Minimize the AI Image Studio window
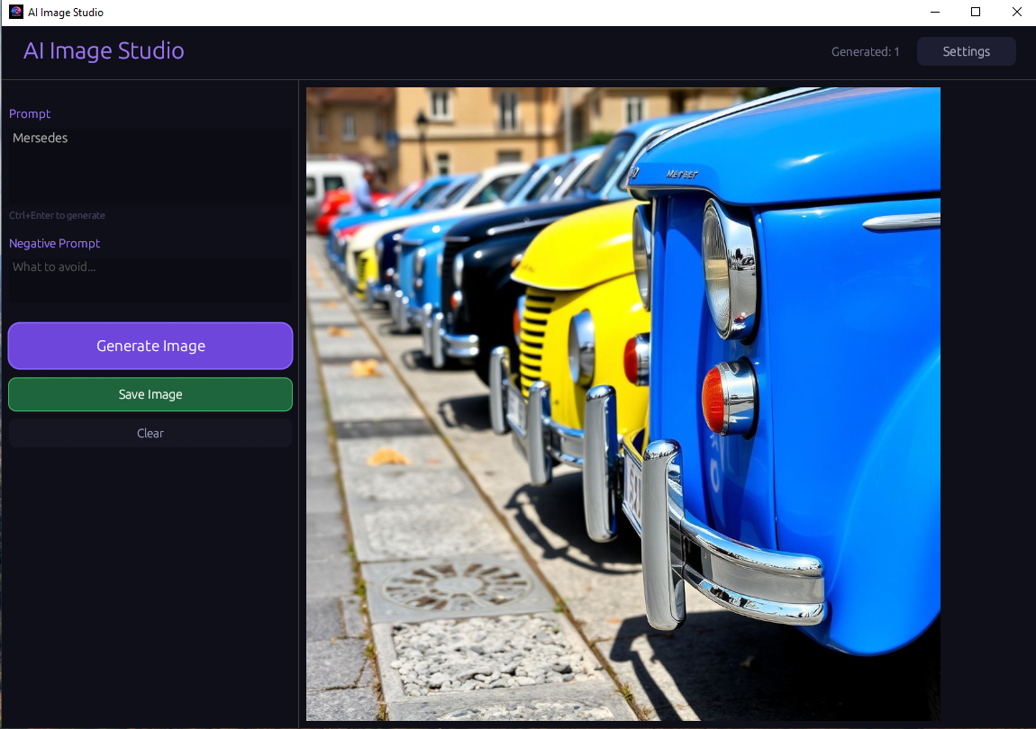The width and height of the screenshot is (1036, 729). pos(934,12)
